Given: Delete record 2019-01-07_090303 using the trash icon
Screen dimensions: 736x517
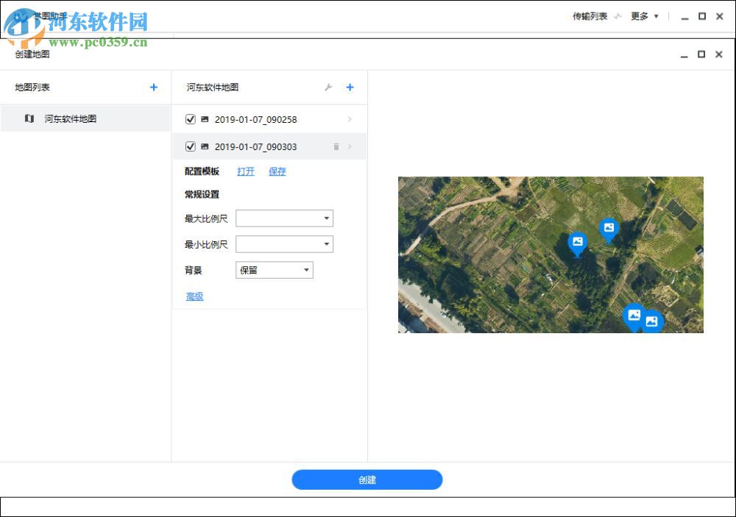Looking at the screenshot, I should [x=336, y=146].
